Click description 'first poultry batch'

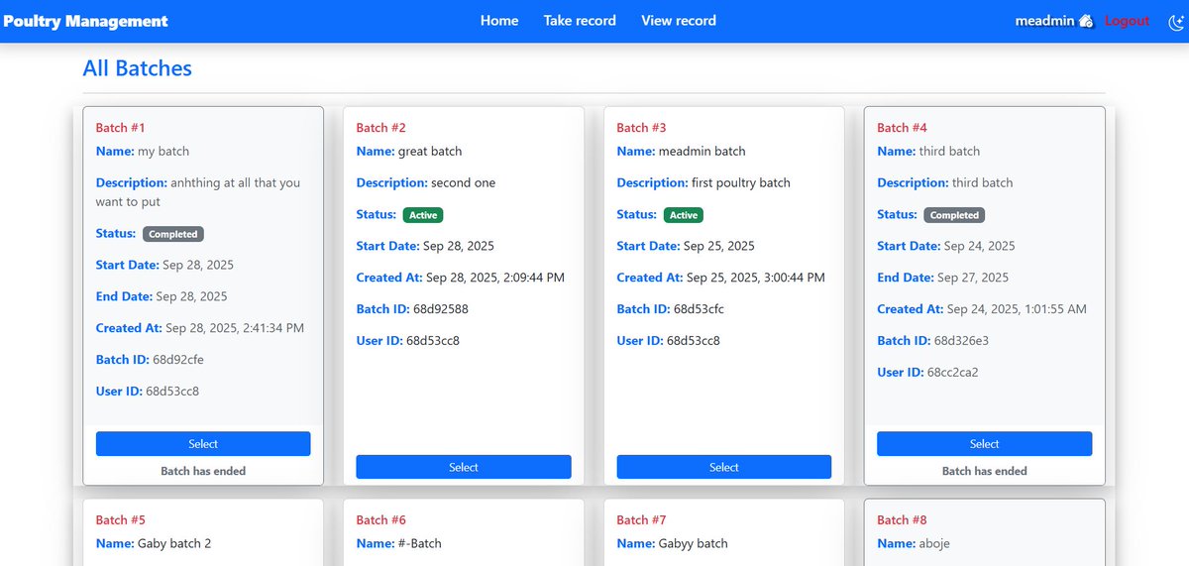click(x=741, y=183)
